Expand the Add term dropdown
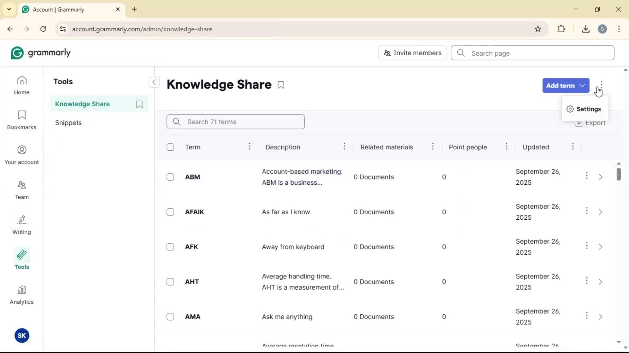The height and width of the screenshot is (353, 629). click(x=582, y=86)
